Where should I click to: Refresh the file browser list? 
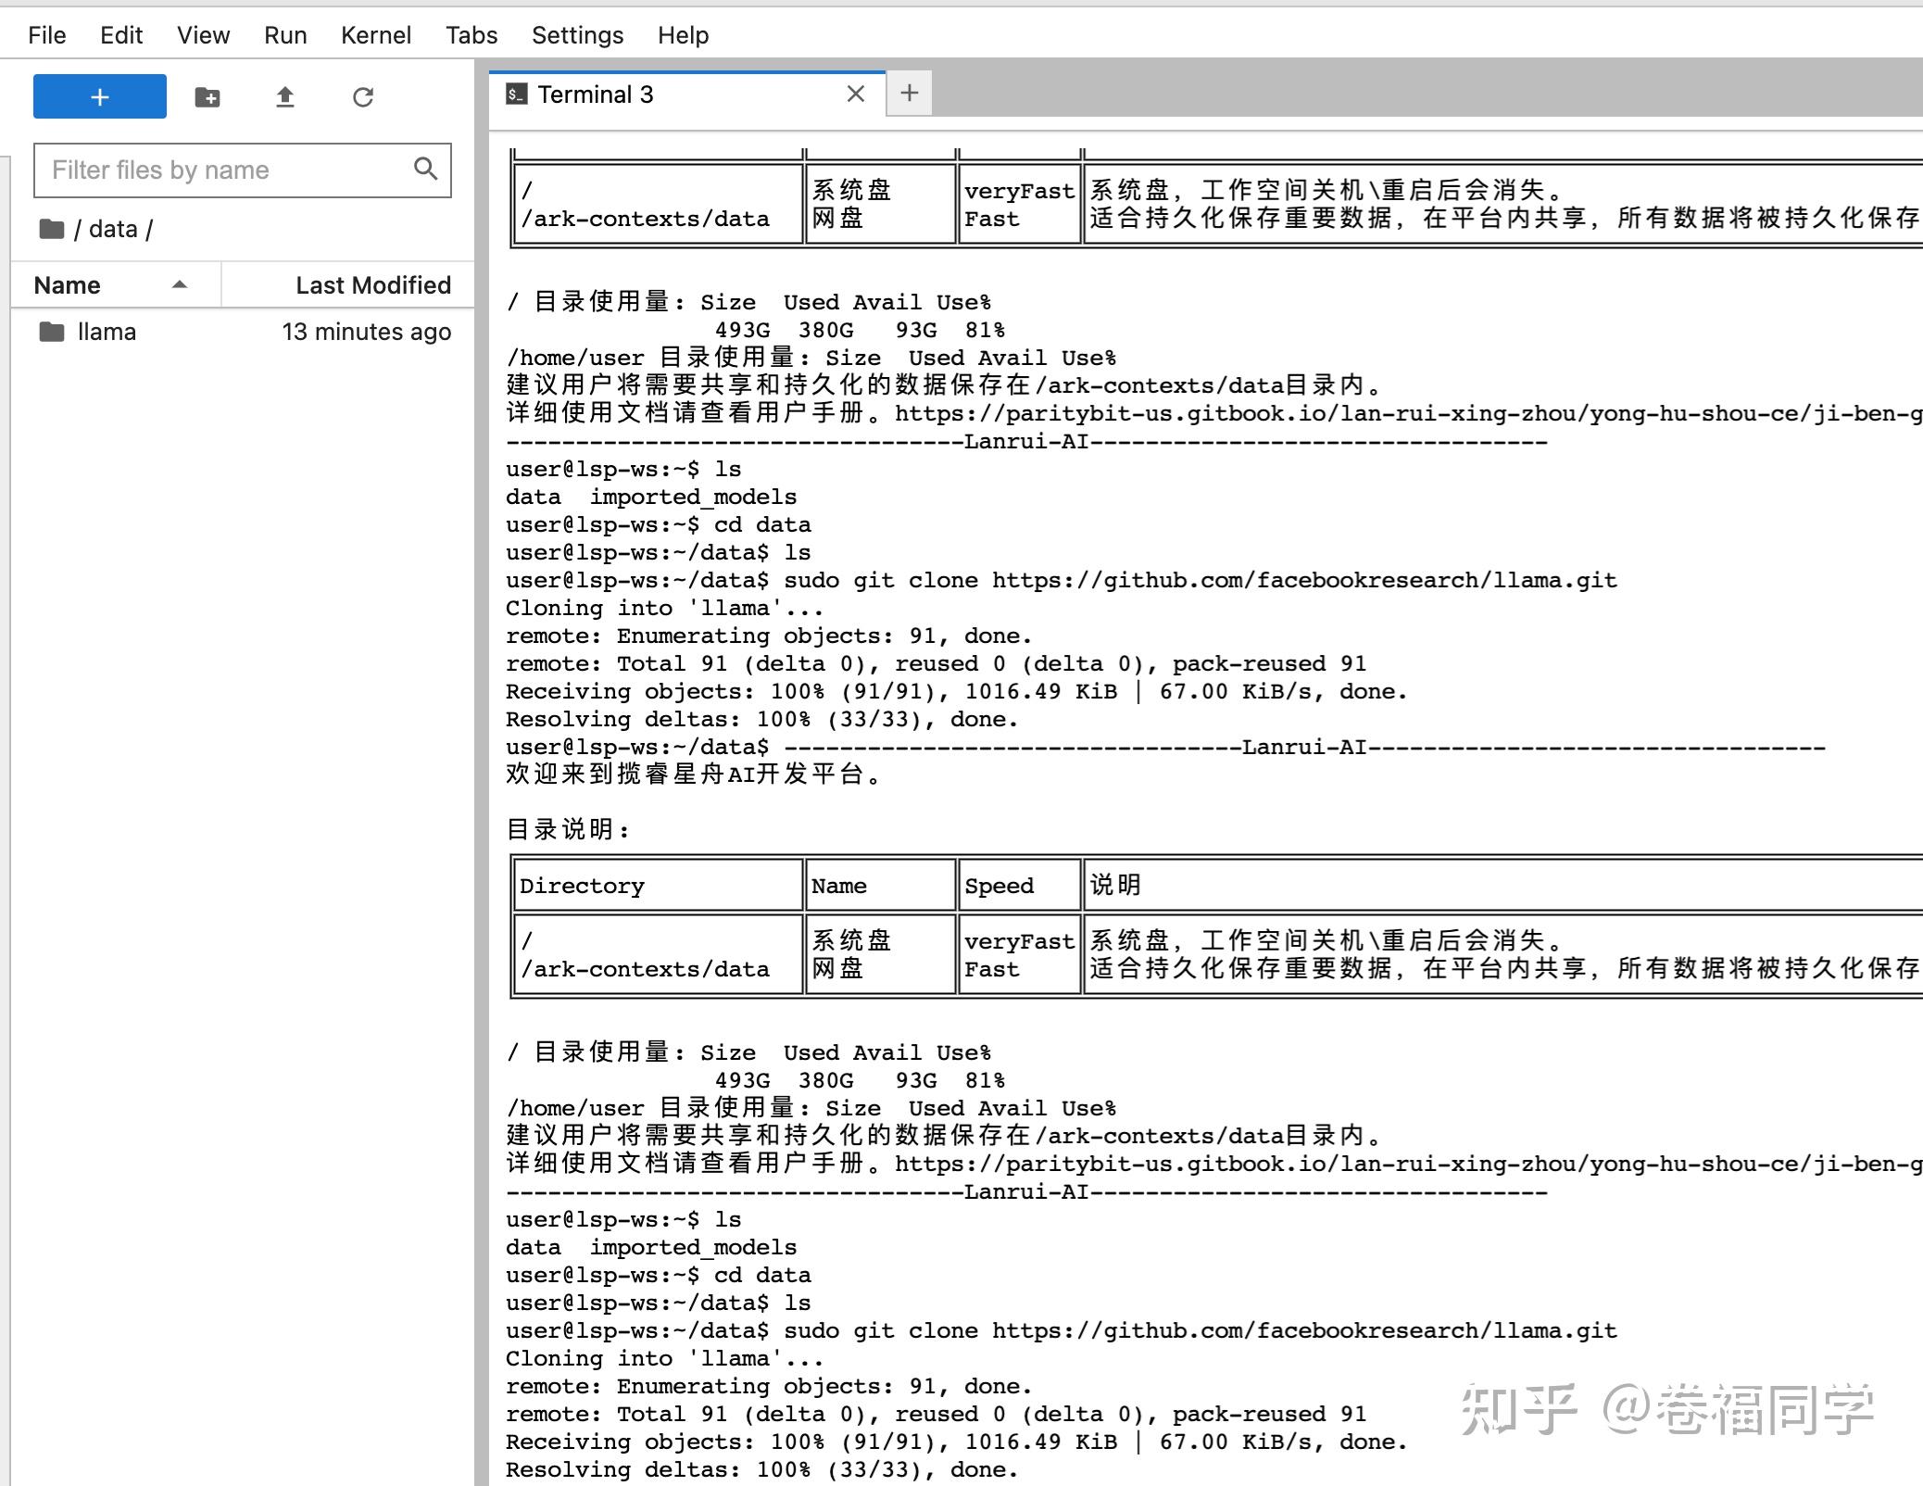click(363, 95)
